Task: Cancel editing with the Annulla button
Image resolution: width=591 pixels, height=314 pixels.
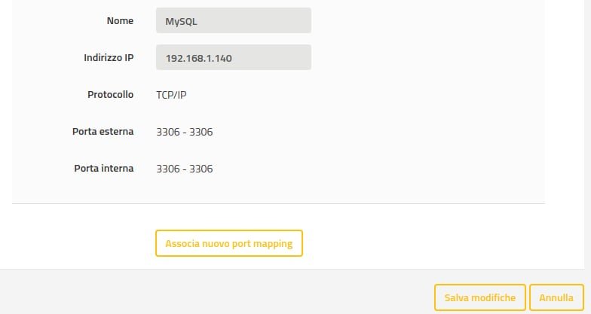Action: (556, 297)
